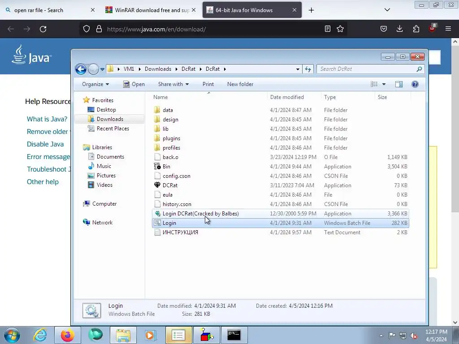
Task: Refresh the DcRat folder view
Action: [x=308, y=69]
